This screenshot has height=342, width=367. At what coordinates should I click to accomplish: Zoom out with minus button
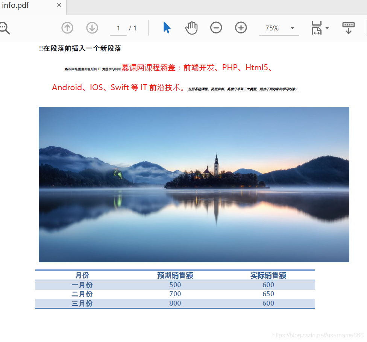coord(216,27)
